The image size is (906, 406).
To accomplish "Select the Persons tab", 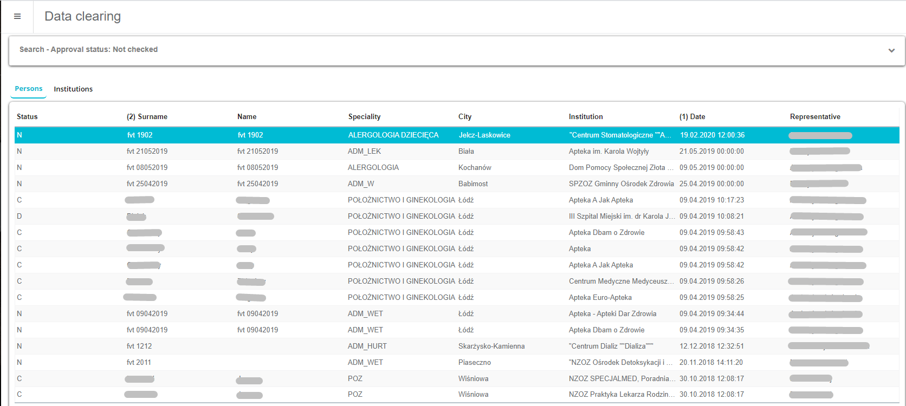I will pos(28,88).
